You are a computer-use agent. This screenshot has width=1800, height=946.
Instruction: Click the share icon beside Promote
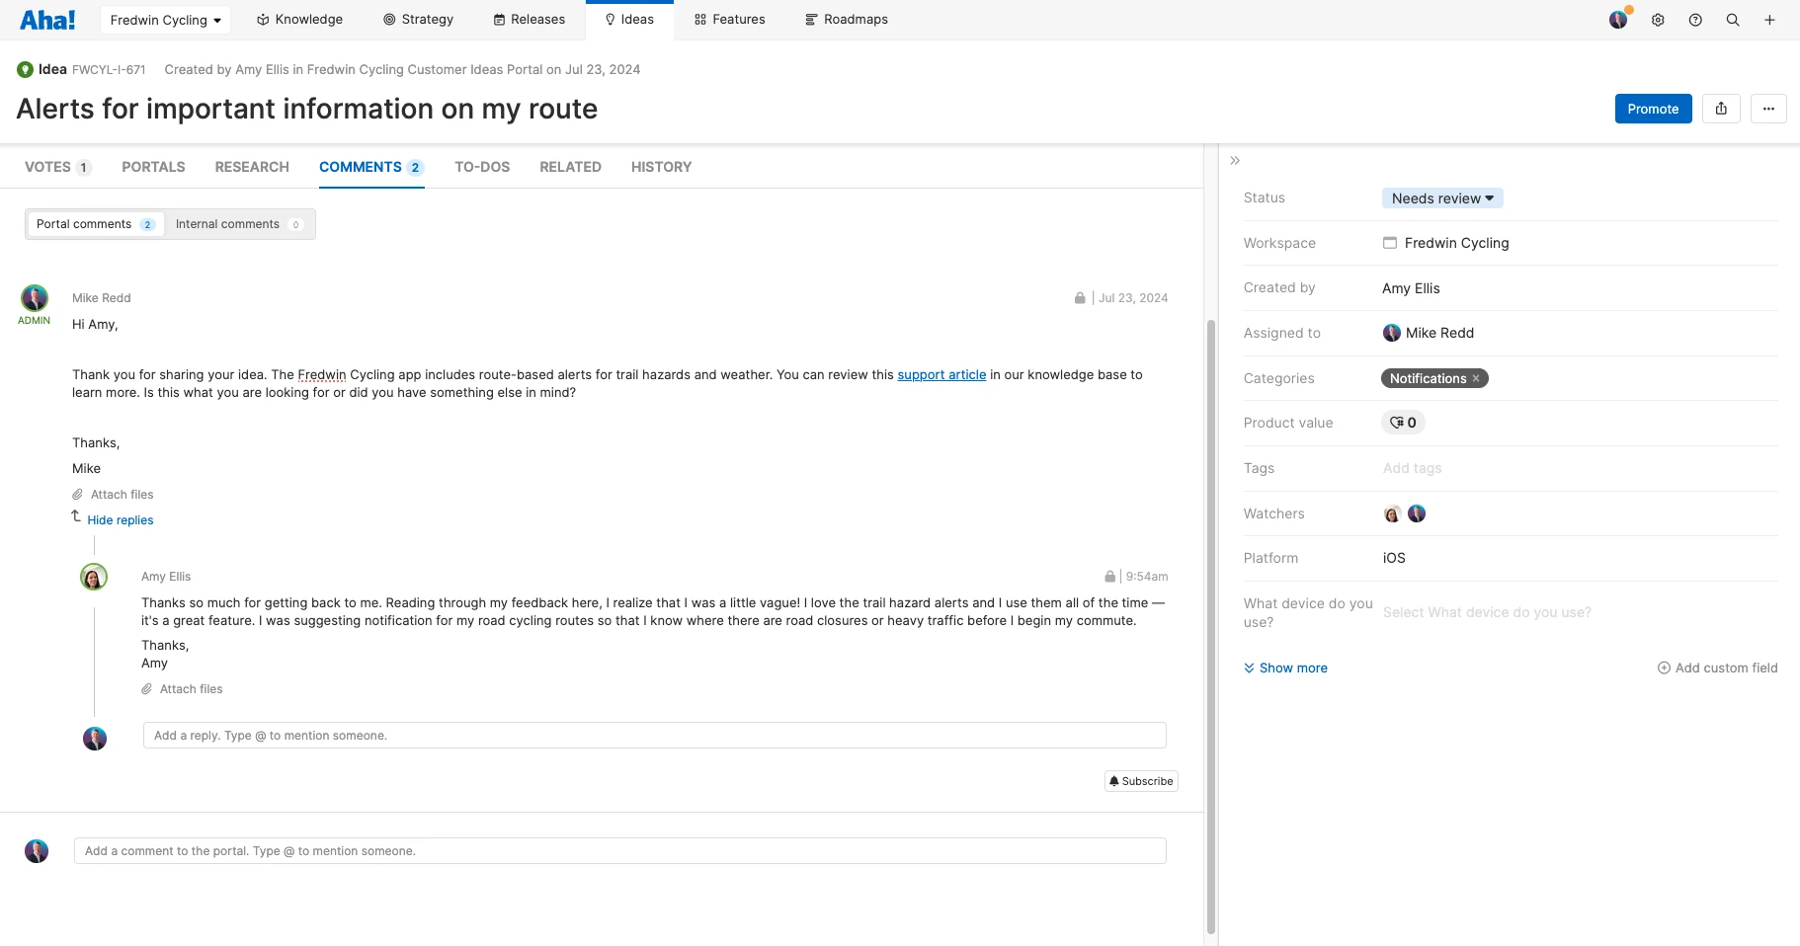[1721, 109]
